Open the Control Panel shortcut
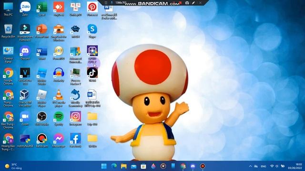305x171 pixels. (8, 55)
